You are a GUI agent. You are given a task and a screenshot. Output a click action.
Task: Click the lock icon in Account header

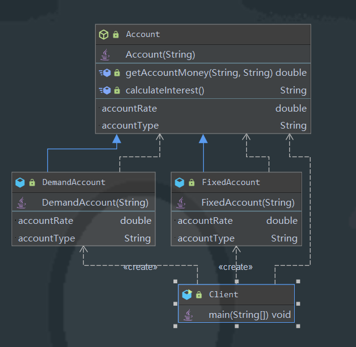116,35
